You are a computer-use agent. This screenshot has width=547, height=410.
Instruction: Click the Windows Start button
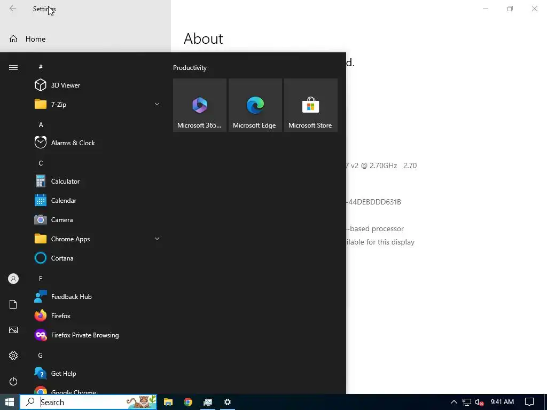(10, 402)
